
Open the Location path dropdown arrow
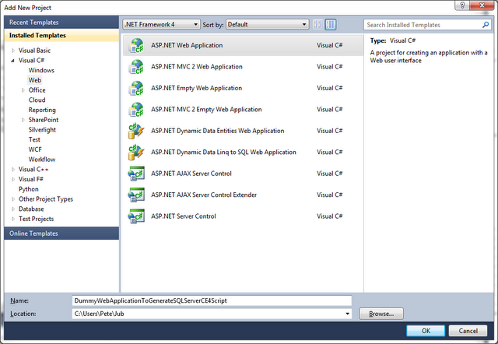347,314
